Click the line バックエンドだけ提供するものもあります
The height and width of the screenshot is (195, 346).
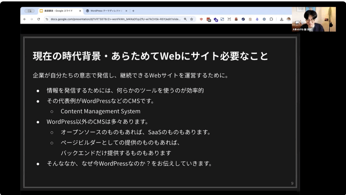pos(116,153)
